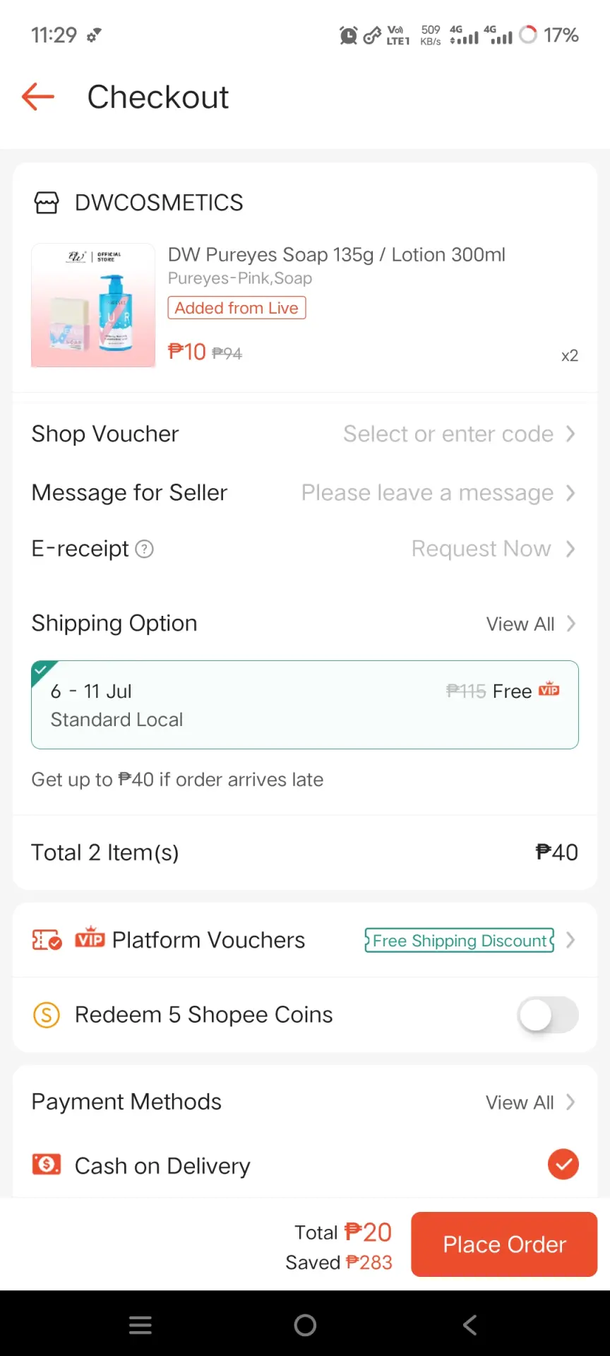
Task: Tap the Cash on Delivery money icon
Action: [x=47, y=1164]
